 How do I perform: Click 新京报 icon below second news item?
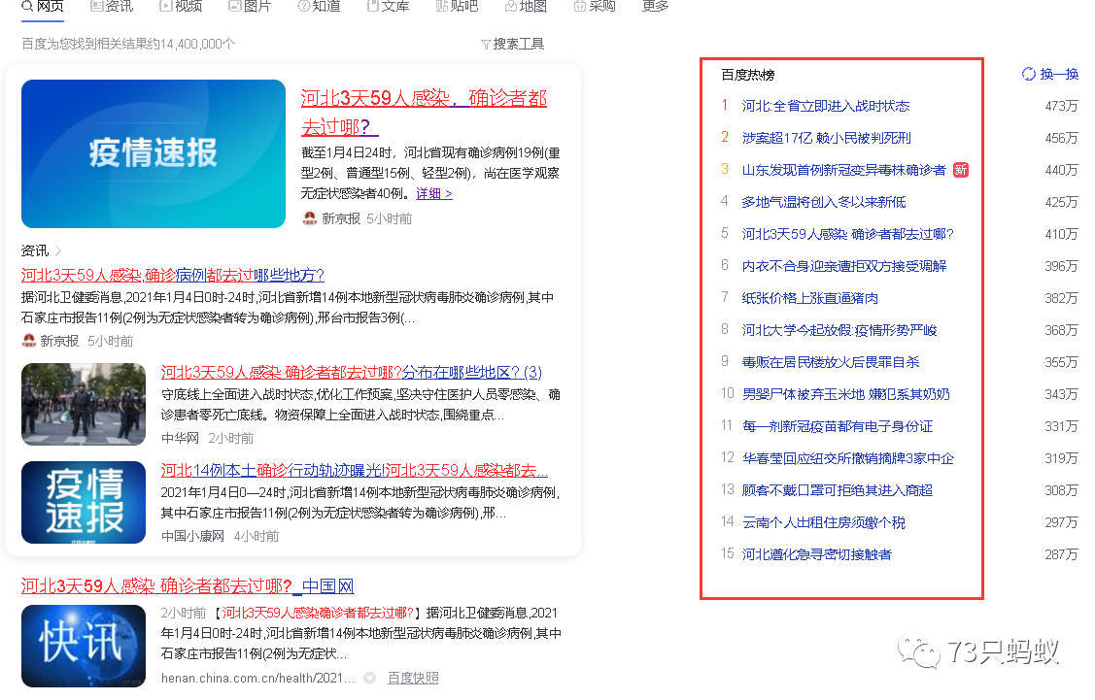click(28, 341)
